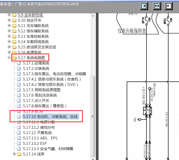The image size is (179, 160).
Task: Open 5.17.4.1 信息与娱乐系统（收音机）
Action: (x=52, y=79)
